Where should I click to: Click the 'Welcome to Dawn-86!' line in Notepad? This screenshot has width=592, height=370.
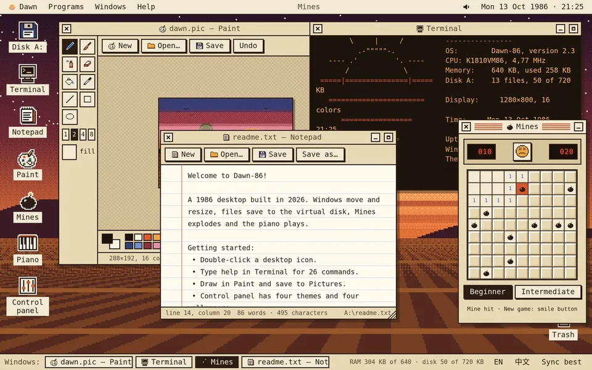coord(228,176)
